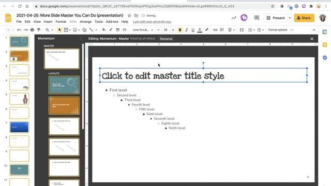Open the Border color pencil
The image size is (331, 186).
click(x=111, y=30)
